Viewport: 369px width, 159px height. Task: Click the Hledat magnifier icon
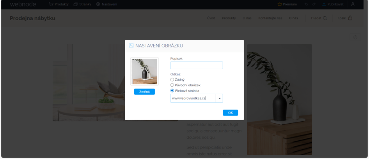point(325,18)
